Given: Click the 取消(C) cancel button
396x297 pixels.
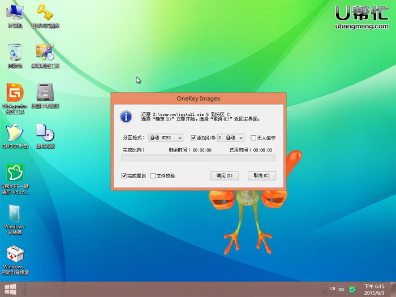Looking at the screenshot, I should click(261, 175).
